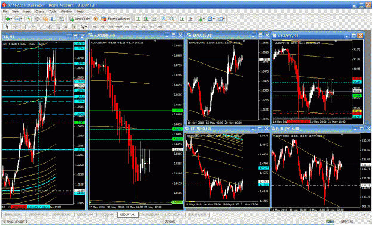Select the Trendline drawing tool
Image resolution: width=373 pixels, height=225 pixels.
pyautogui.click(x=42, y=27)
